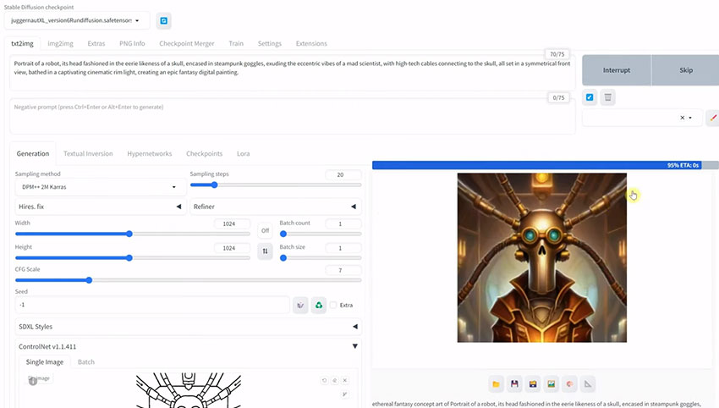719x408 pixels.
Task: Send the image to inpaint palette icon
Action: click(x=569, y=384)
